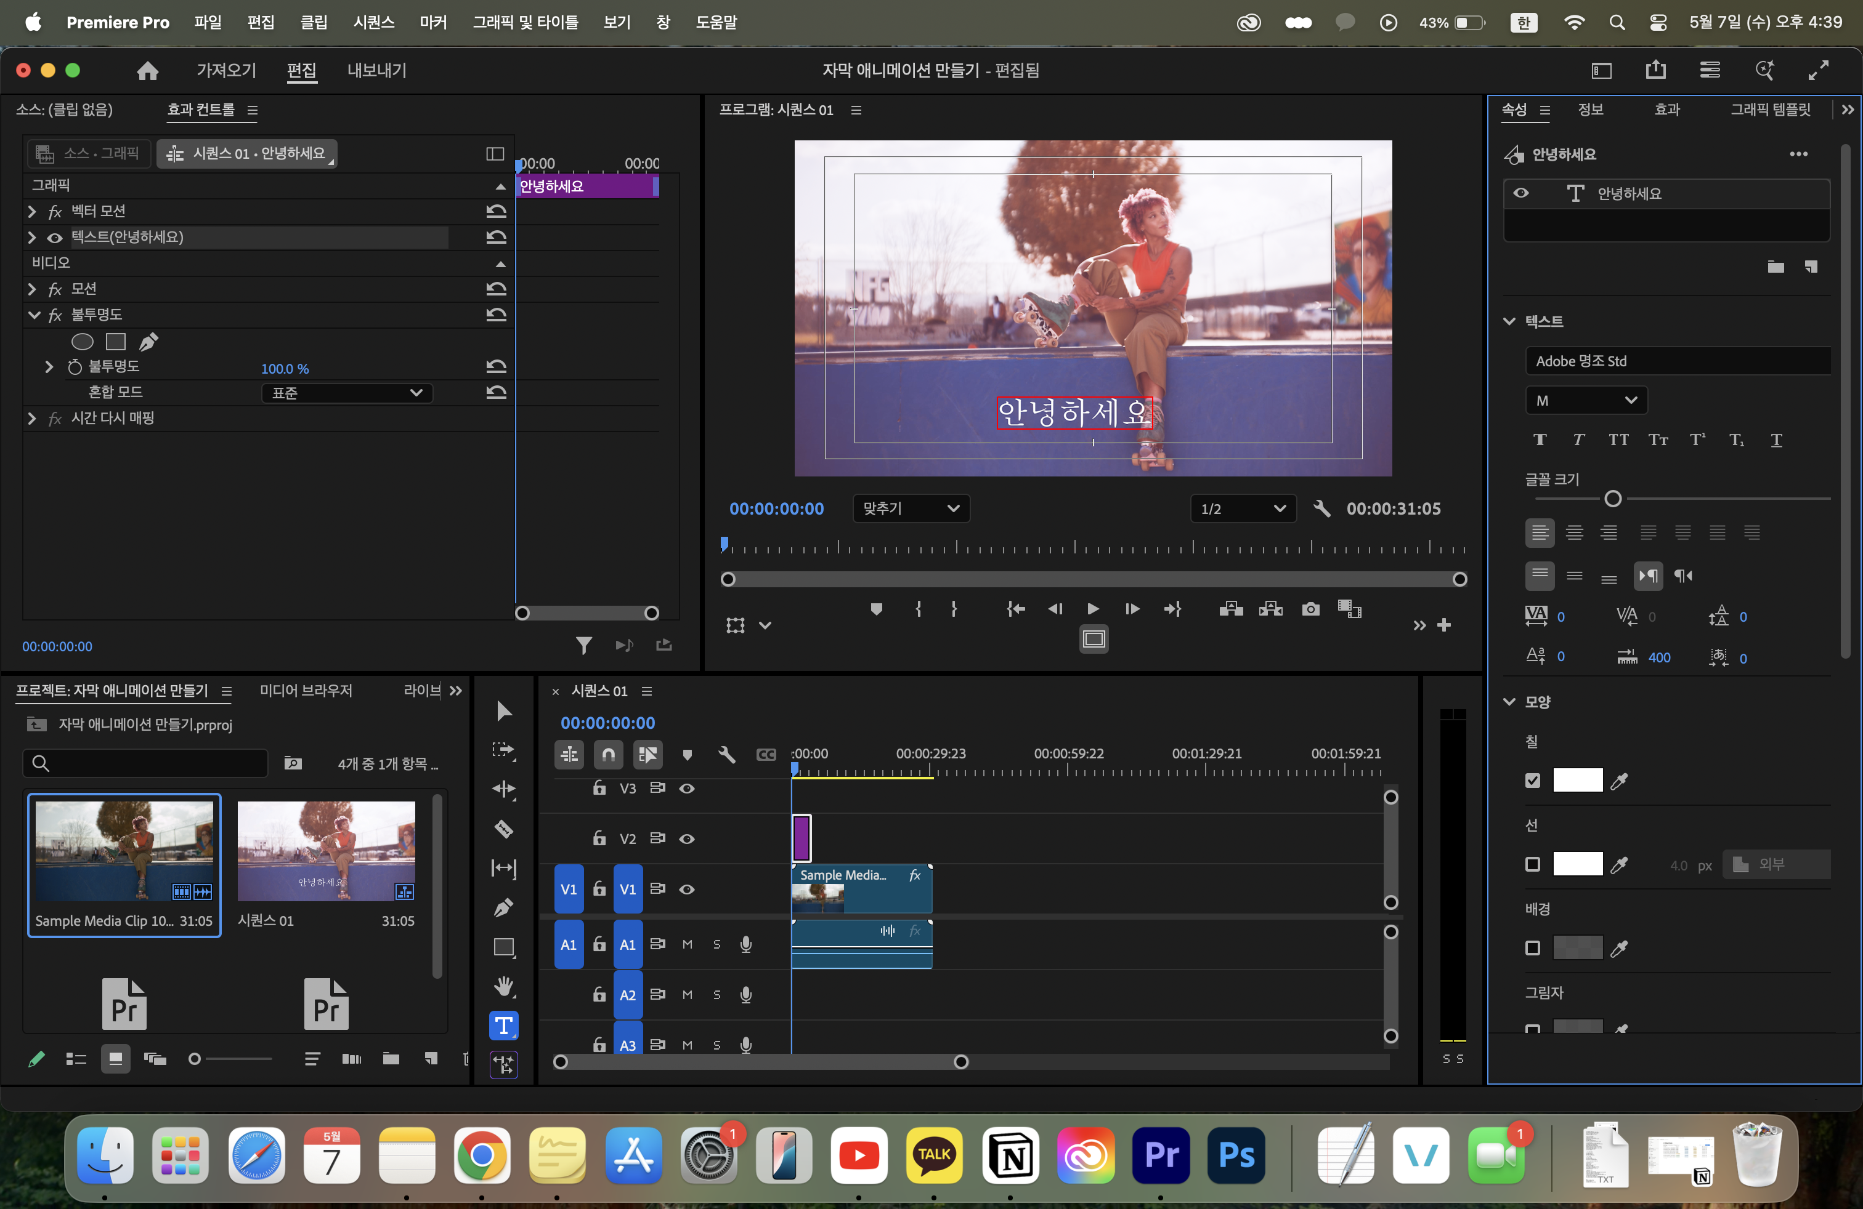Switch to the 효과 tab
Image resolution: width=1863 pixels, height=1209 pixels.
point(1666,110)
